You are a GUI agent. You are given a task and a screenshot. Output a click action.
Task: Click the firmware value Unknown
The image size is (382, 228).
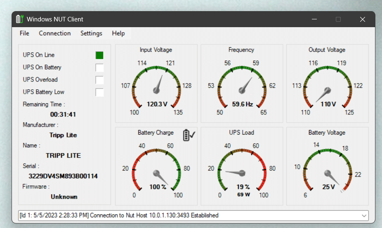pyautogui.click(x=64, y=197)
